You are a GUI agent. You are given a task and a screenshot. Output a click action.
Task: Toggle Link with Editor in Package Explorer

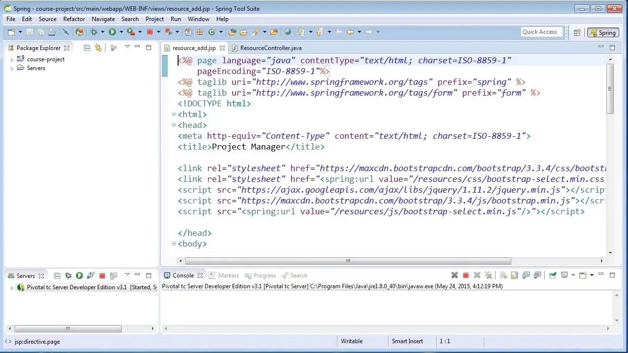click(98, 48)
